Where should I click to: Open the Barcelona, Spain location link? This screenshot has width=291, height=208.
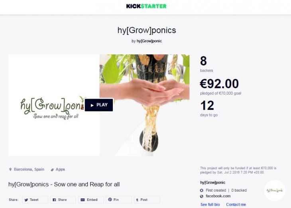[x=29, y=169]
